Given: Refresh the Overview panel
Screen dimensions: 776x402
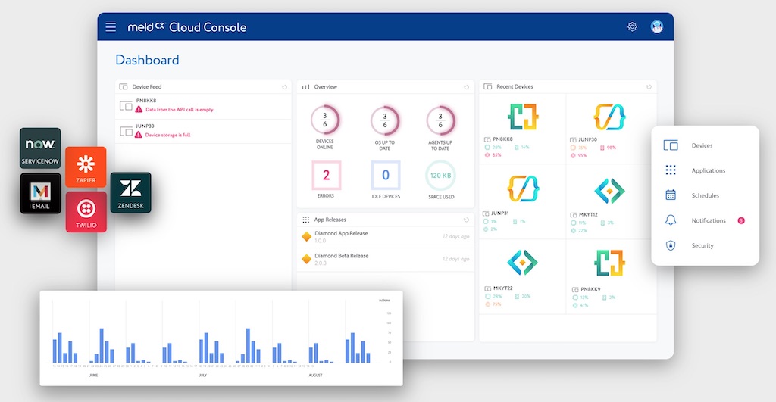Looking at the screenshot, I should click(467, 87).
